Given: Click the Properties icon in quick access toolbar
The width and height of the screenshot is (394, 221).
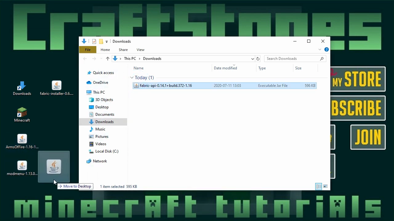Looking at the screenshot, I should pos(94,41).
